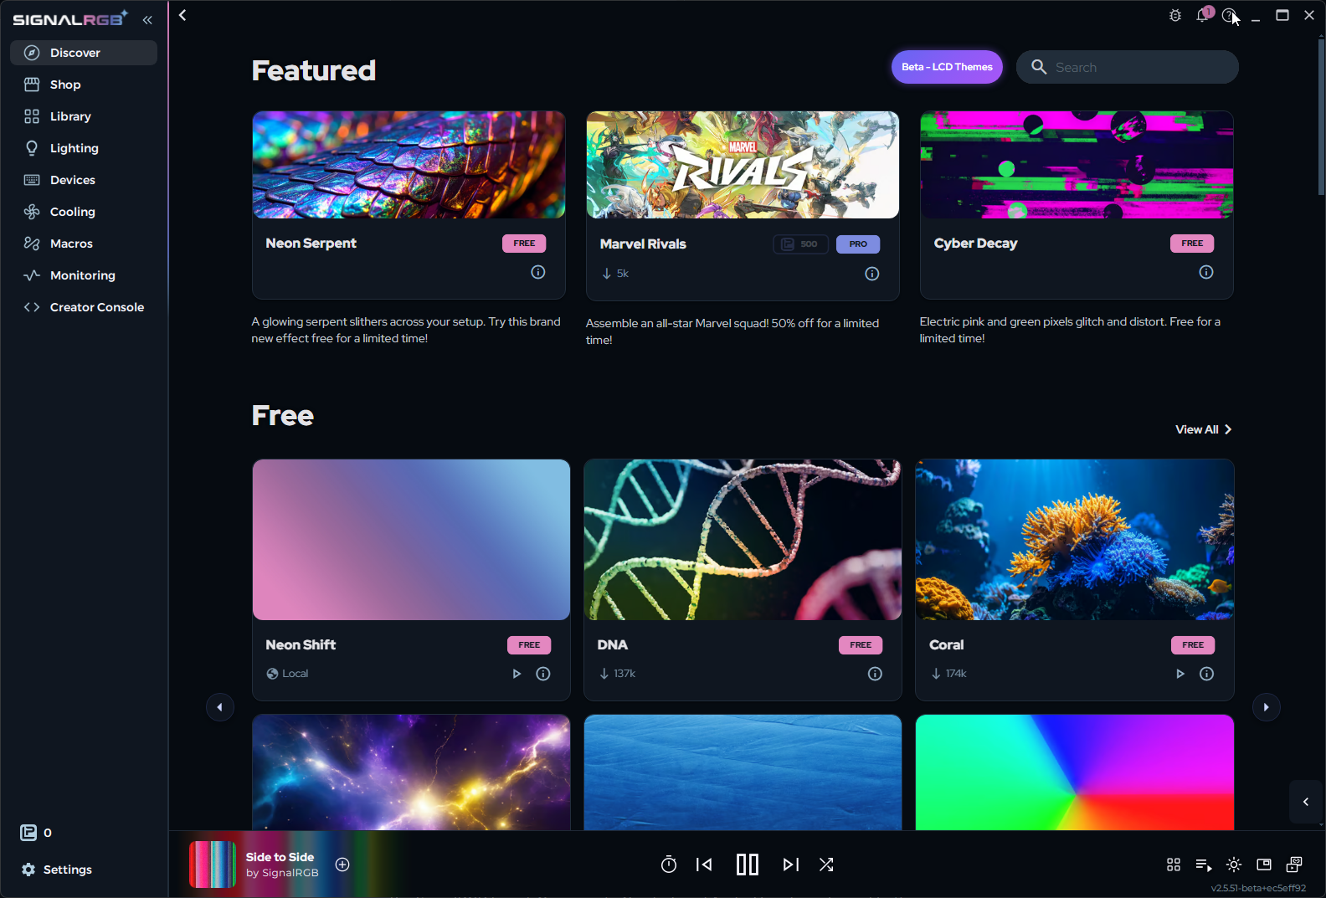Click View All in Free section
The image size is (1326, 898).
tap(1204, 429)
